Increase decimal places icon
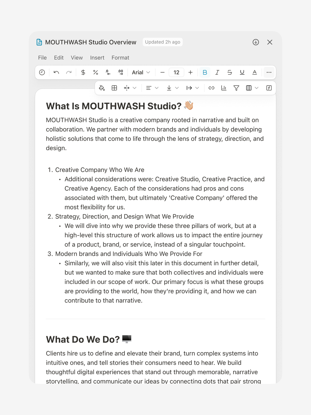 121,72
